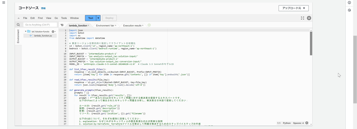
Task: Switch to the Environment Var tab
Action: pyautogui.click(x=105, y=25)
